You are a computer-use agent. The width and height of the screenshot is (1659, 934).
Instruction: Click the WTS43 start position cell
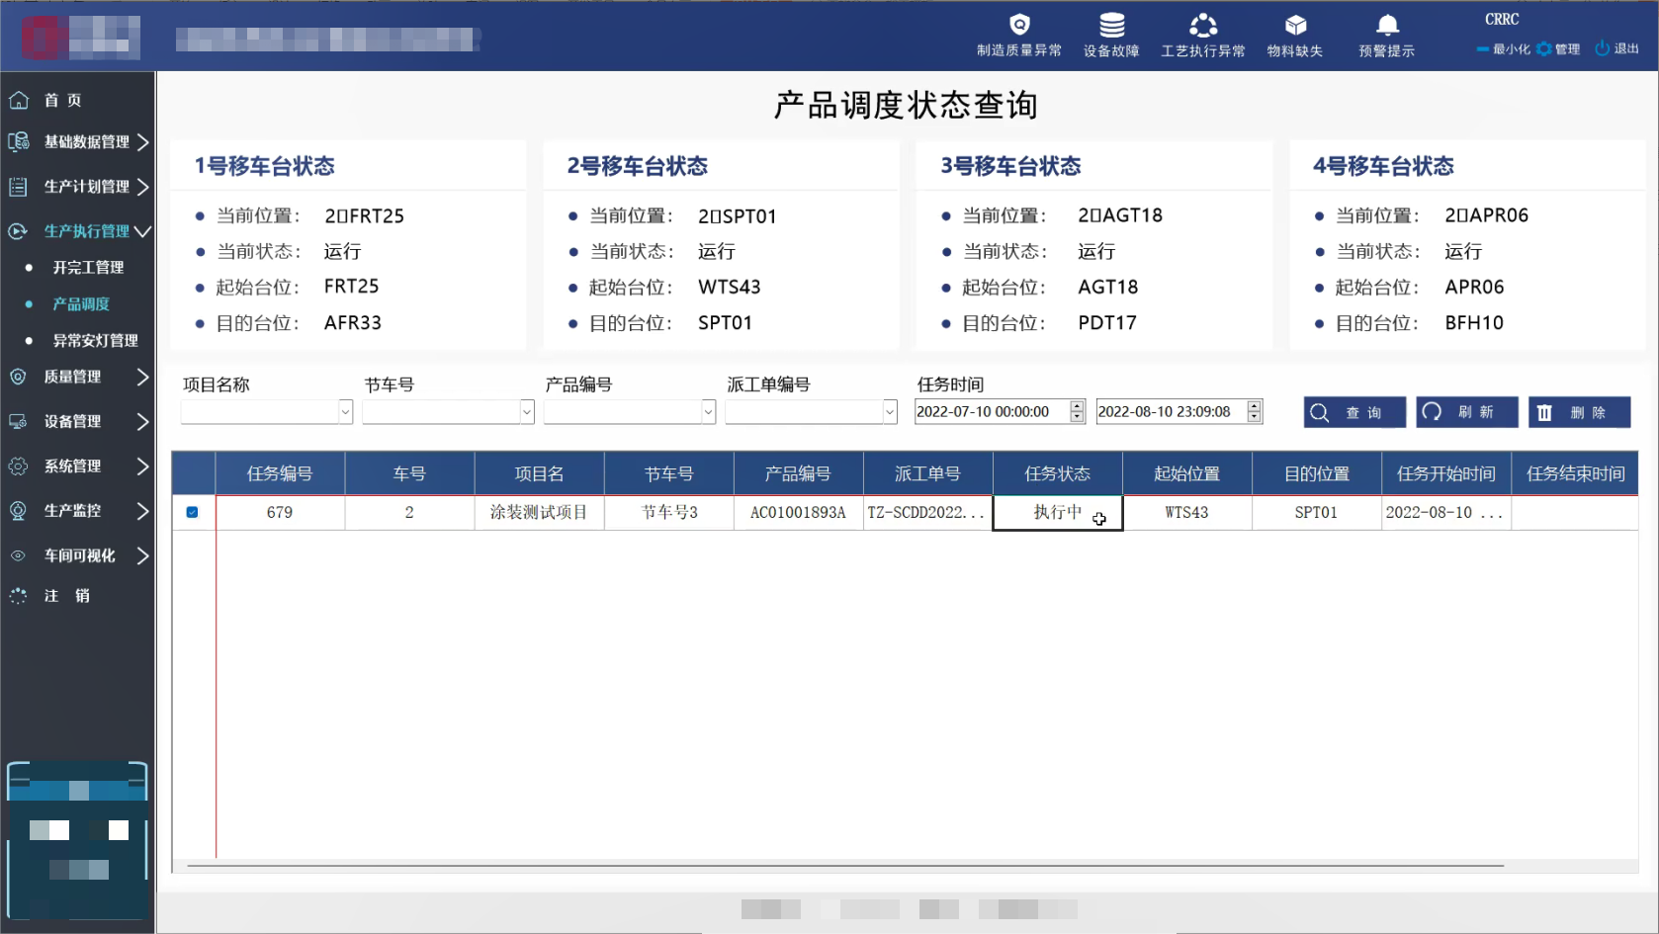pos(1187,512)
